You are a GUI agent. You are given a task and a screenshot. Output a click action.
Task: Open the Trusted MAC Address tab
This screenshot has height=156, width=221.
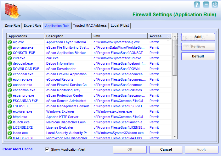point(90,25)
